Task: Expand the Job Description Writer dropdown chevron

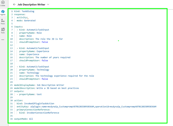Action: tap(48, 4)
